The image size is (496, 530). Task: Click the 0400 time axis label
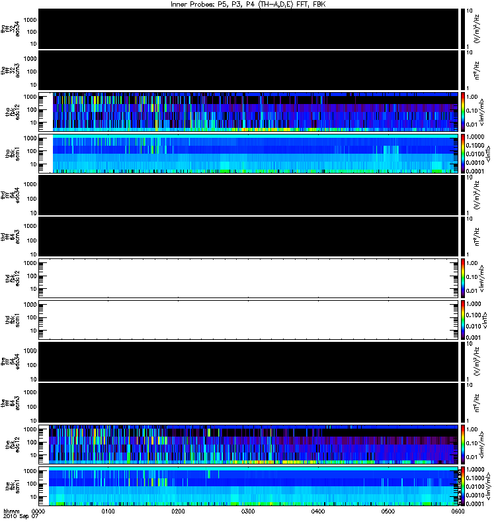318,511
